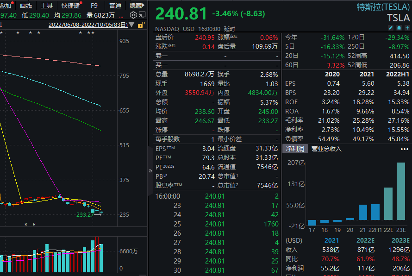Click the 6600万 volume axis label

[x=129, y=251]
